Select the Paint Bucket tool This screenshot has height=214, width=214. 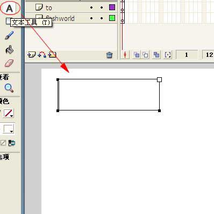tap(10, 49)
